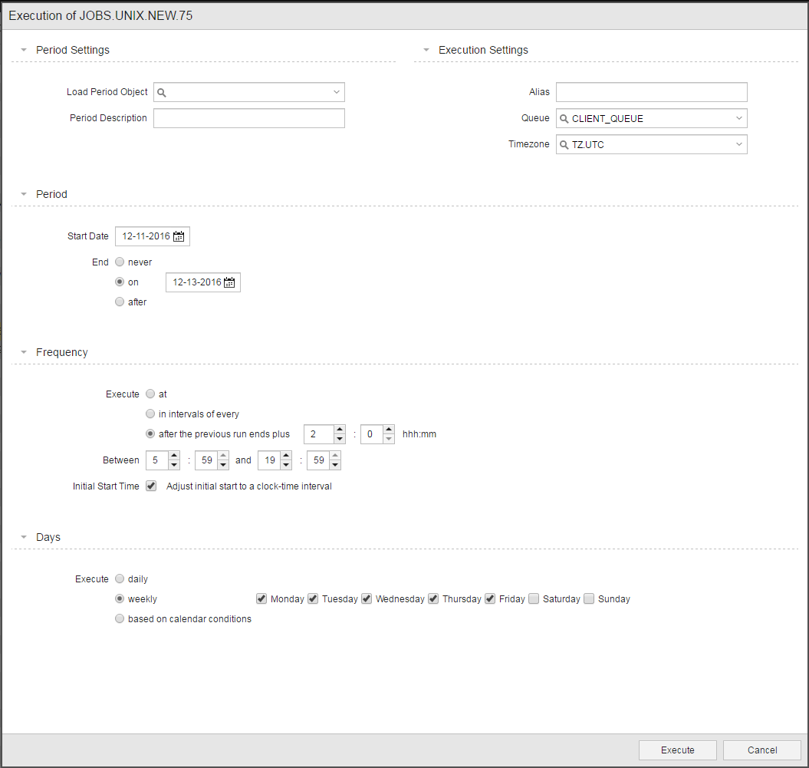Open the Queue dropdown list

[738, 119]
